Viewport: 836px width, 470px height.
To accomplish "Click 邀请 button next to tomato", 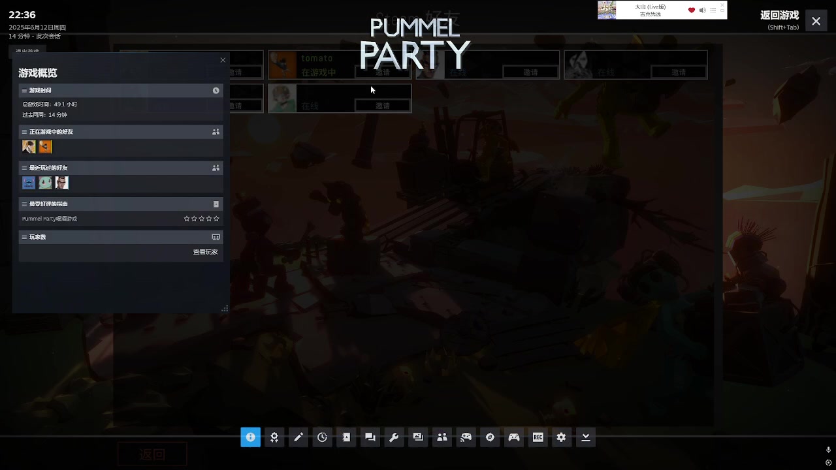I will click(x=383, y=72).
